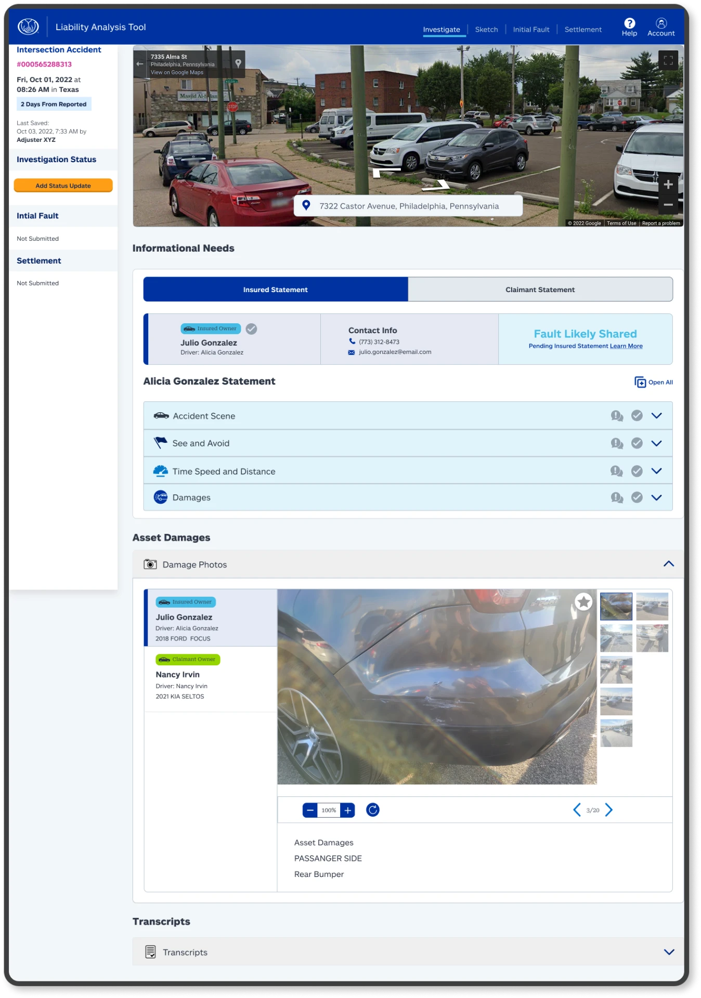Zoom in on the street view
The image size is (701, 998).
pos(668,185)
